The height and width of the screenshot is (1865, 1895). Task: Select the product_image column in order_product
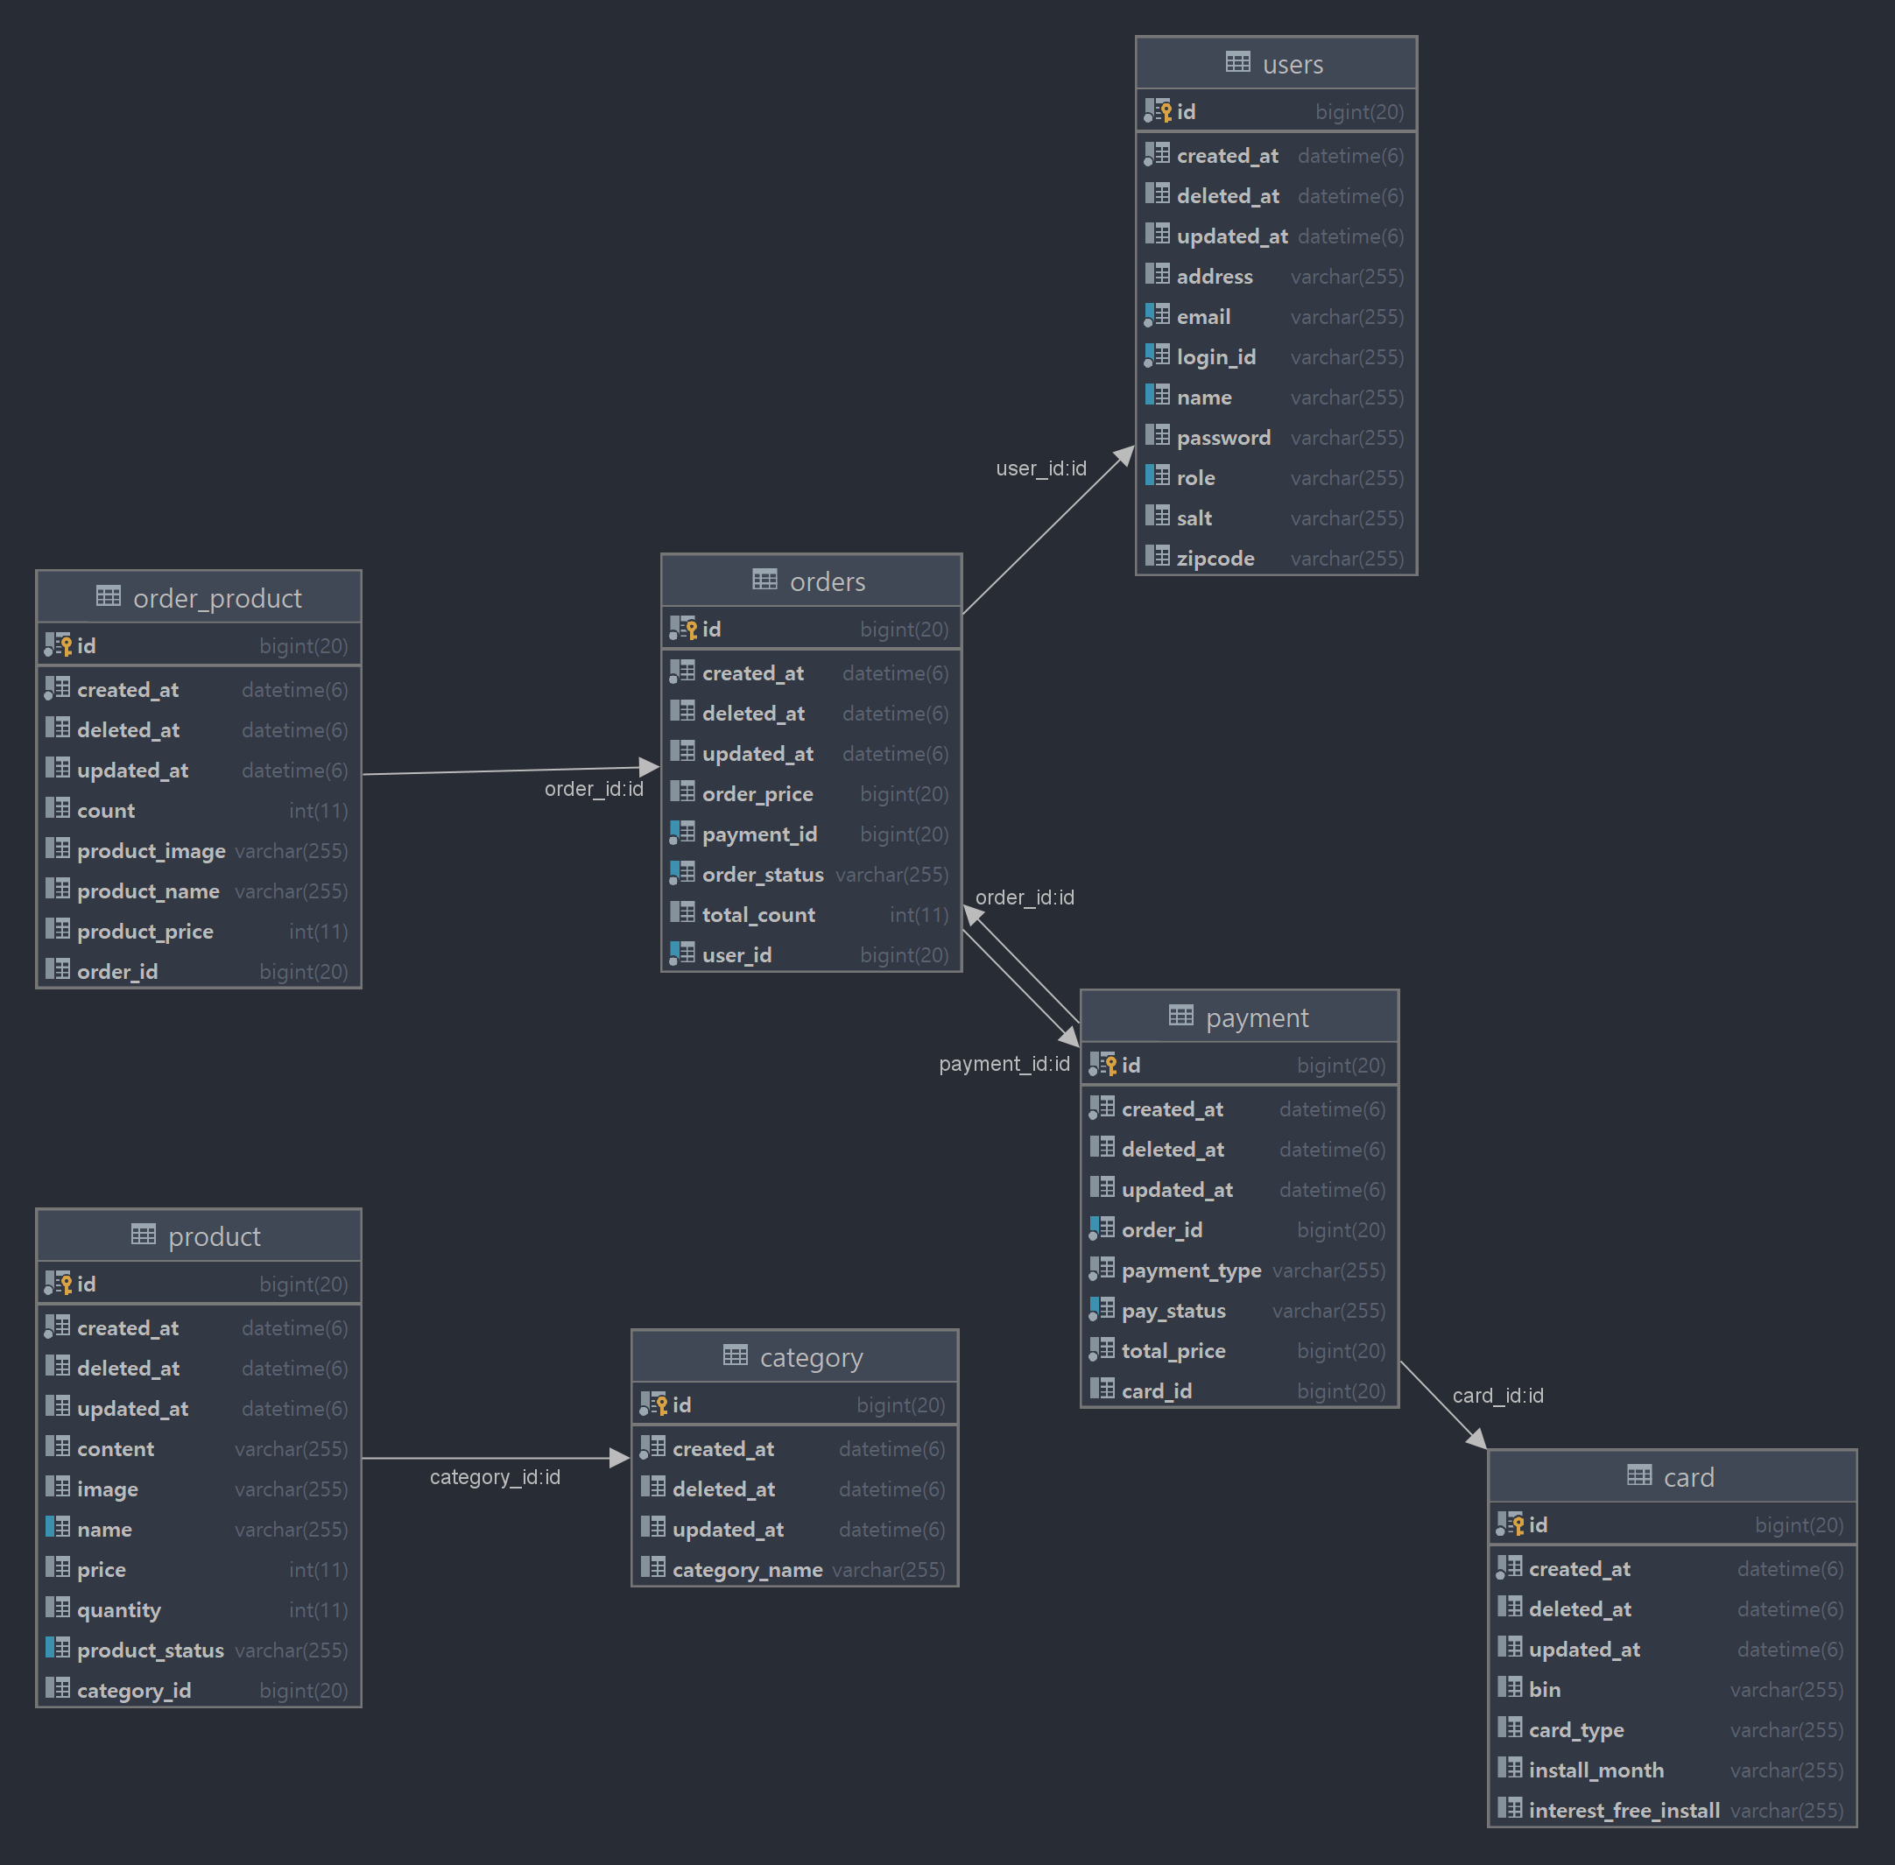199,850
